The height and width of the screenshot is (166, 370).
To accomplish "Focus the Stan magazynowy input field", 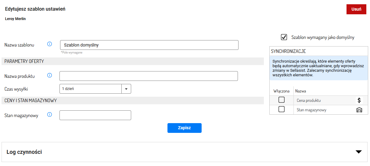I will 95,115.
